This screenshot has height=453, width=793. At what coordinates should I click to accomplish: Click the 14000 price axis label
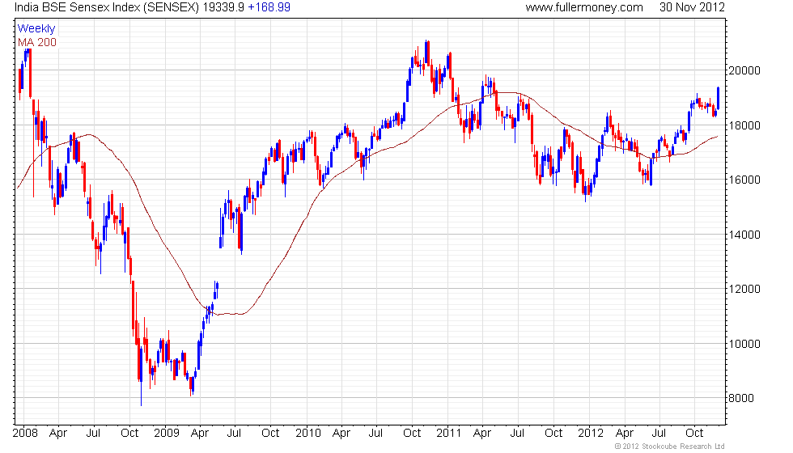744,235
